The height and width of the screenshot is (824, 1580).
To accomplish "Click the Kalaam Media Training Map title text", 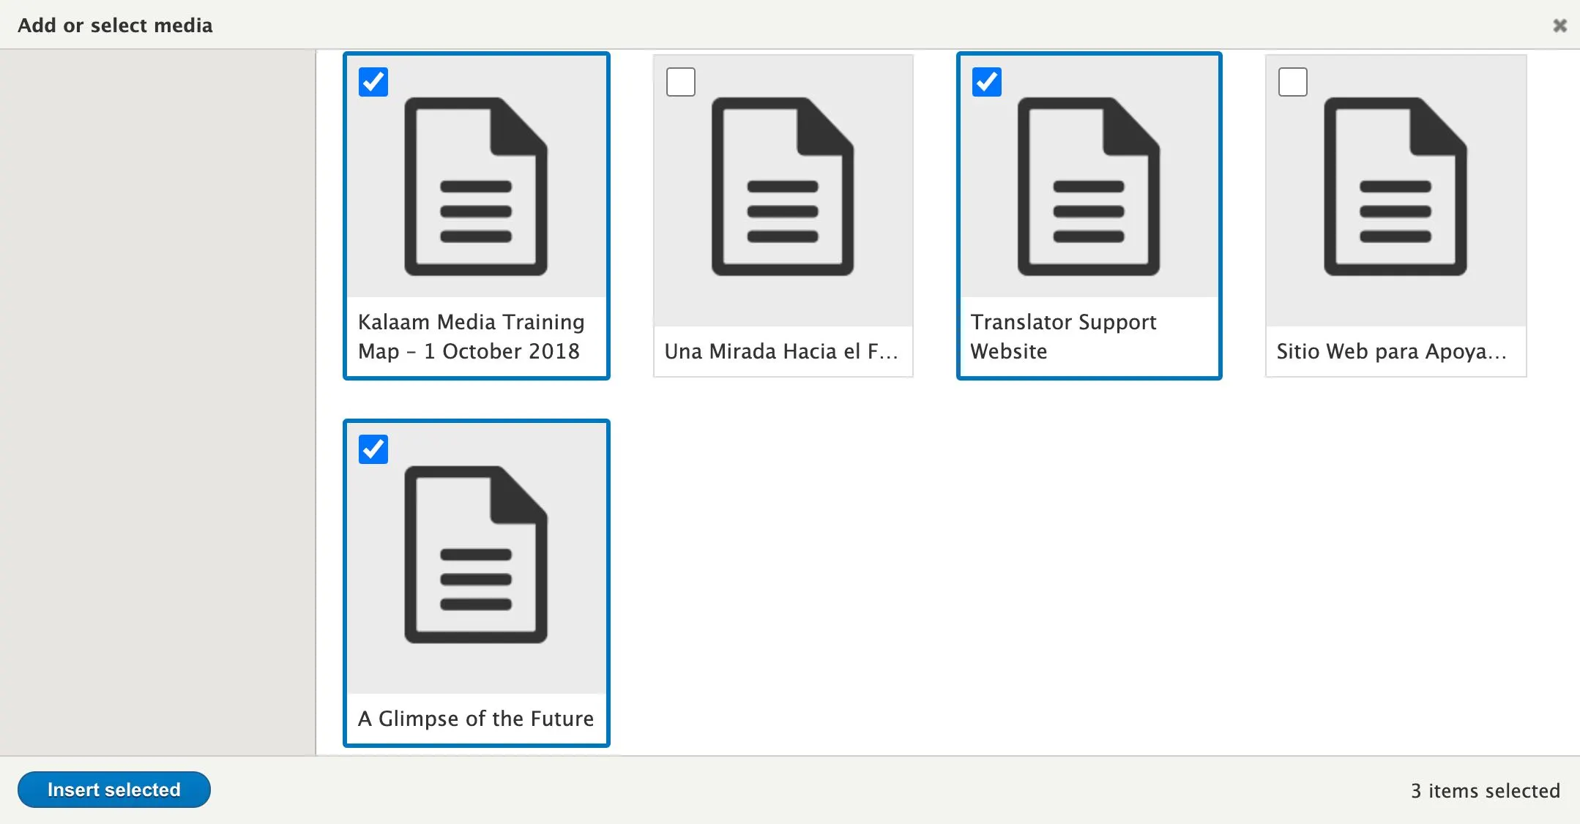I will 471,337.
